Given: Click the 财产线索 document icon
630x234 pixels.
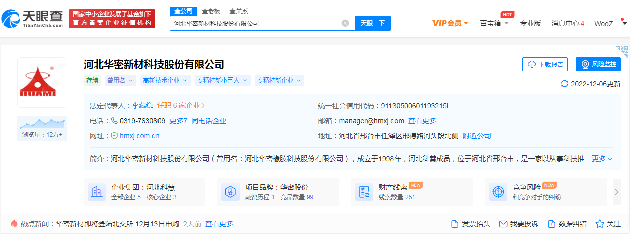Looking at the screenshot, I should [x=364, y=192].
